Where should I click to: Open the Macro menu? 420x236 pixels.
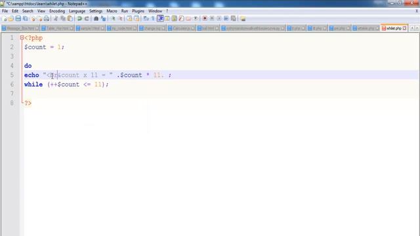click(x=112, y=11)
